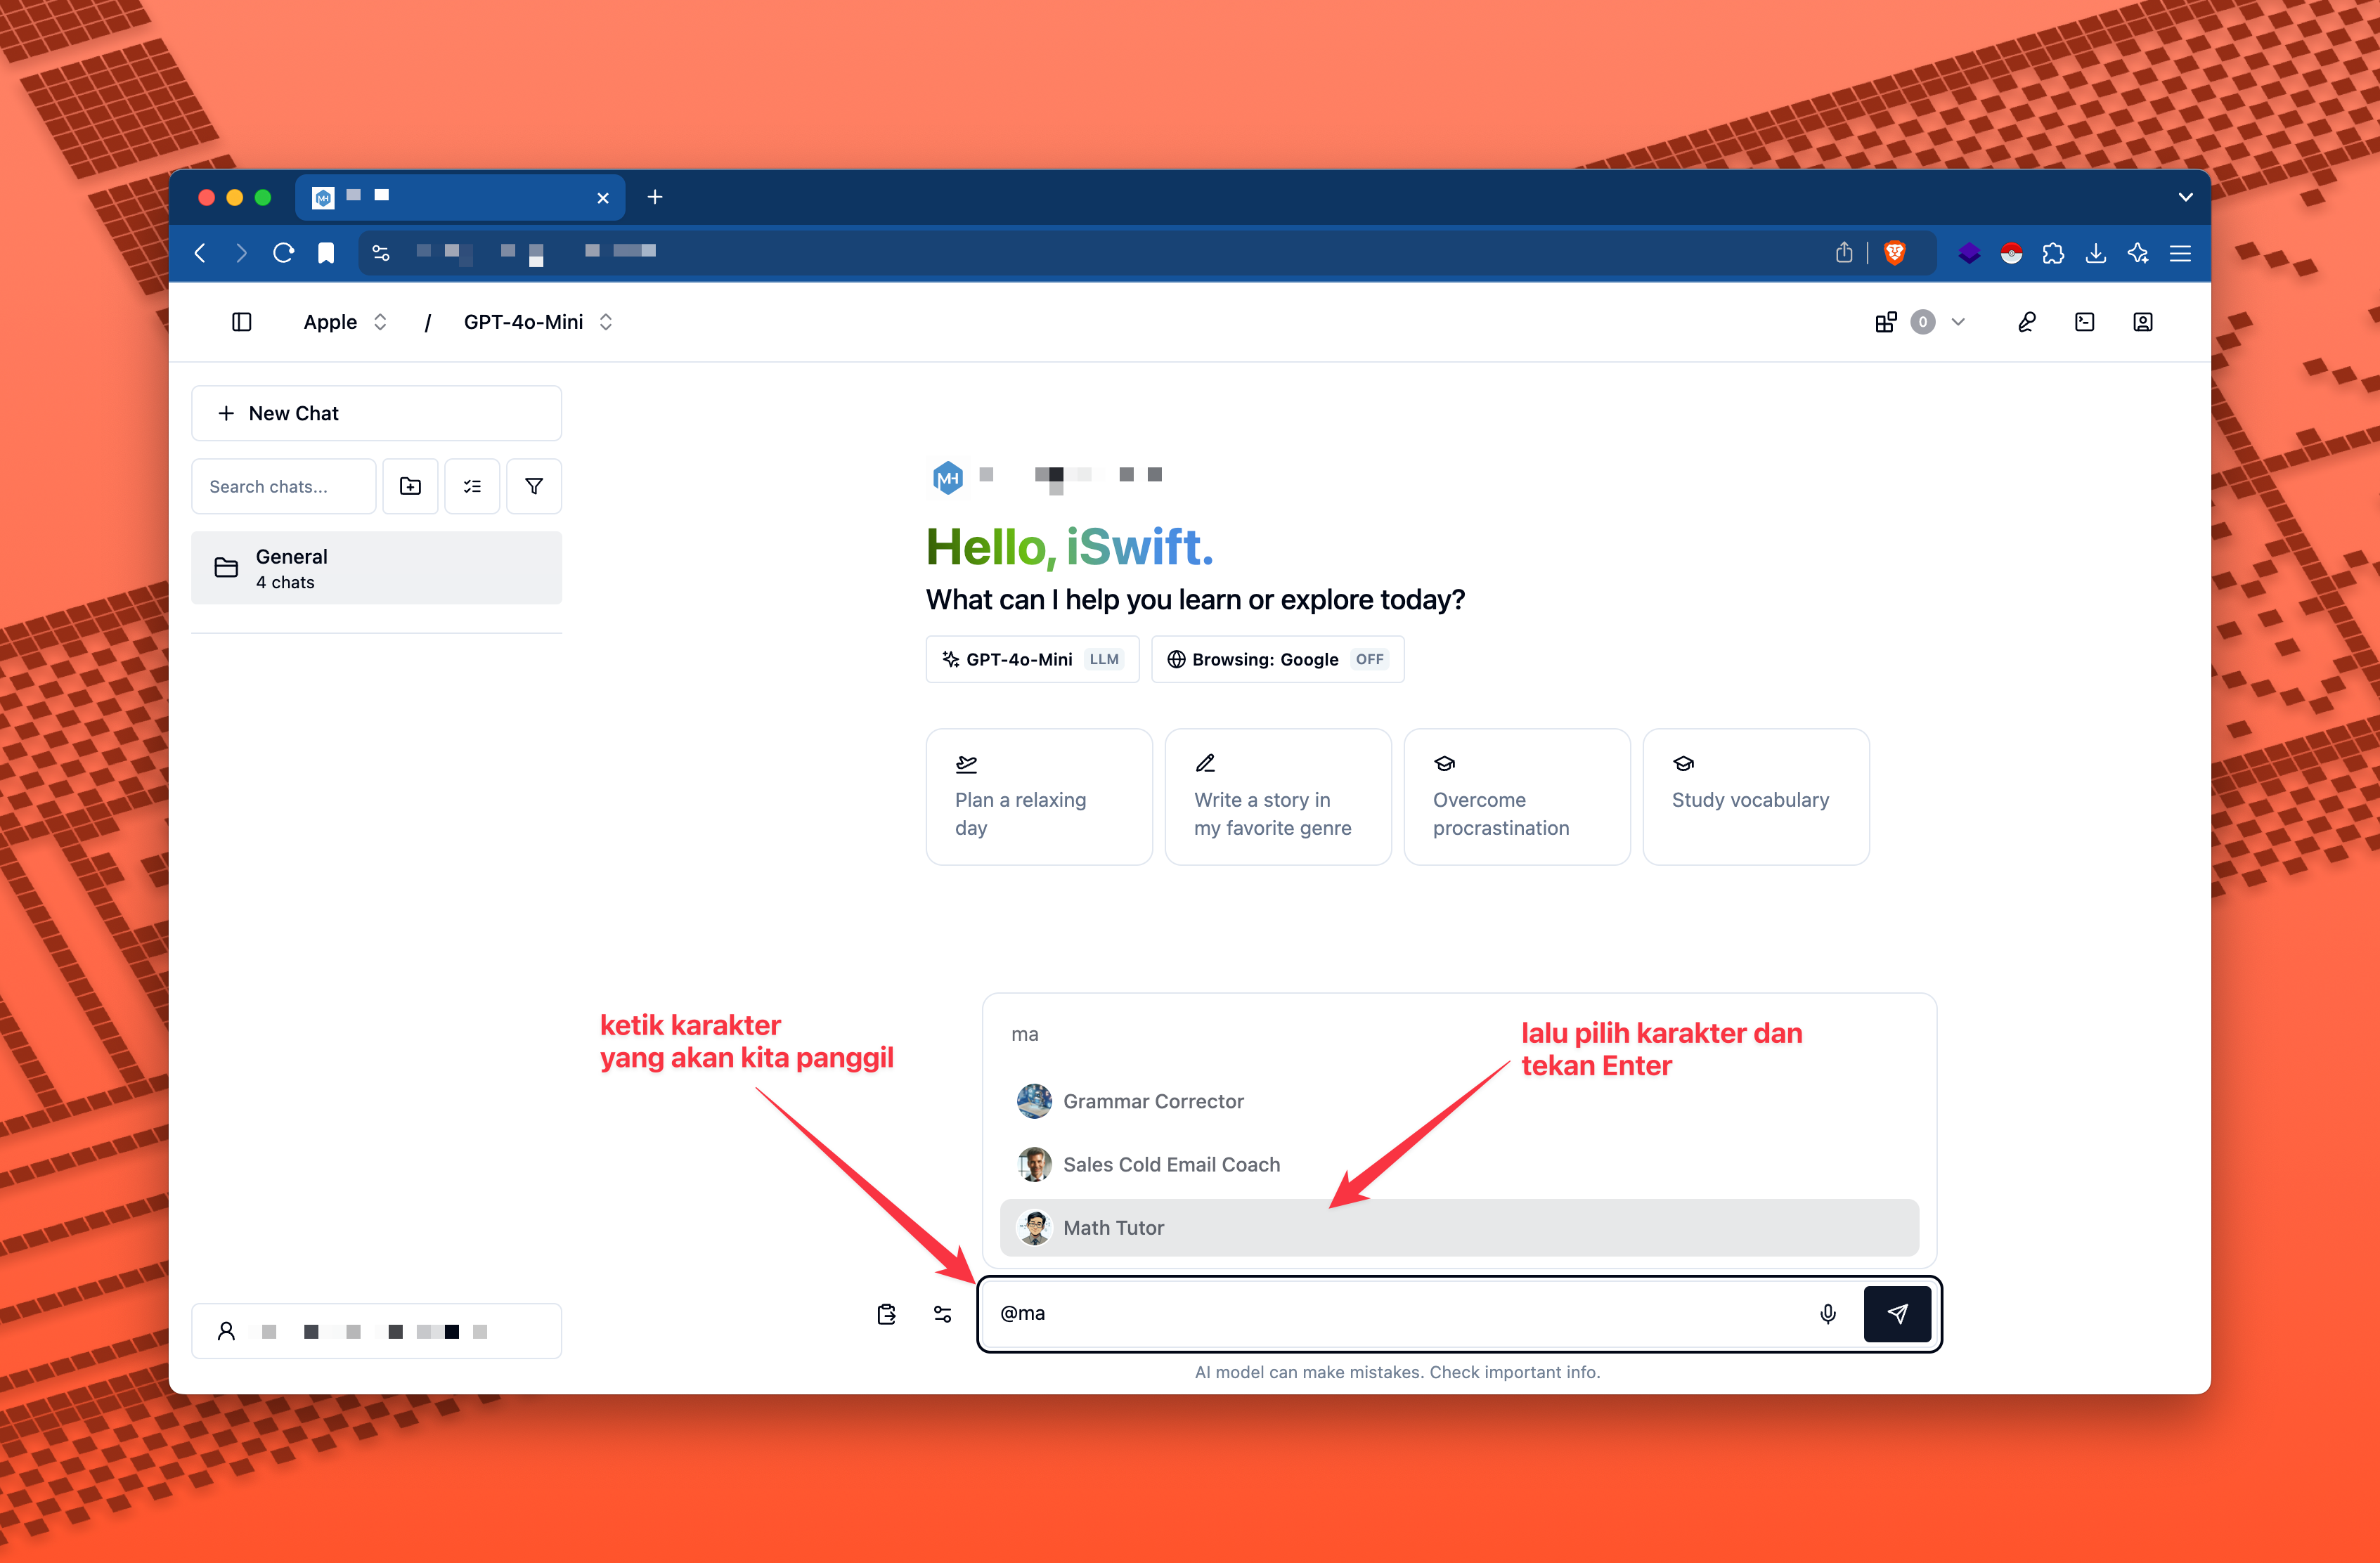The width and height of the screenshot is (2380, 1563).
Task: Open browser downloads icon
Action: (2095, 253)
